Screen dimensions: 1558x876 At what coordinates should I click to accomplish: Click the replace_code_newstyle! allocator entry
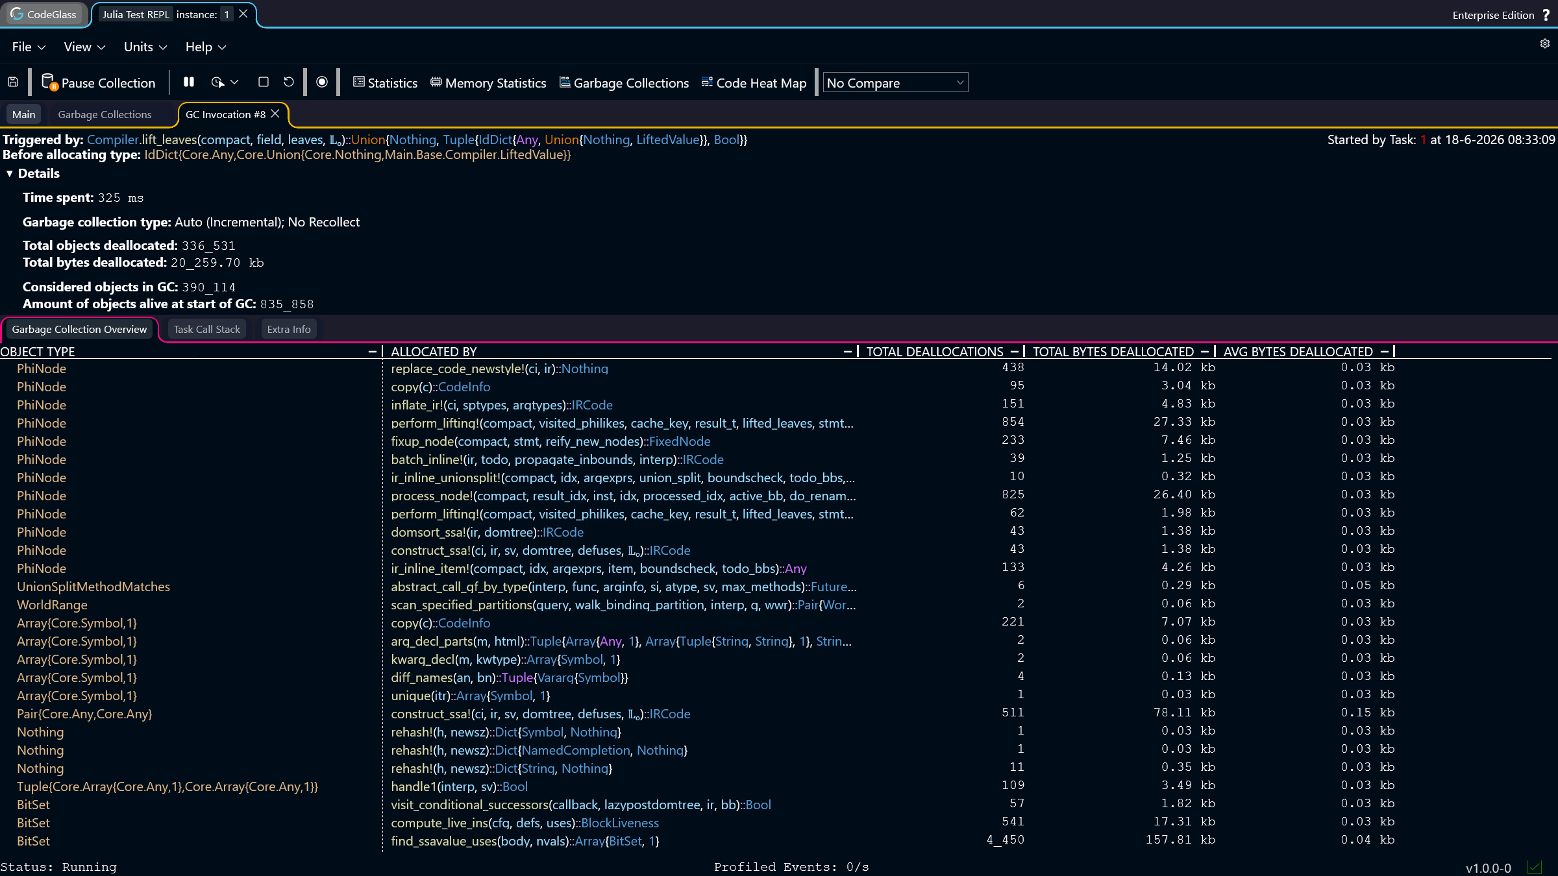click(499, 369)
